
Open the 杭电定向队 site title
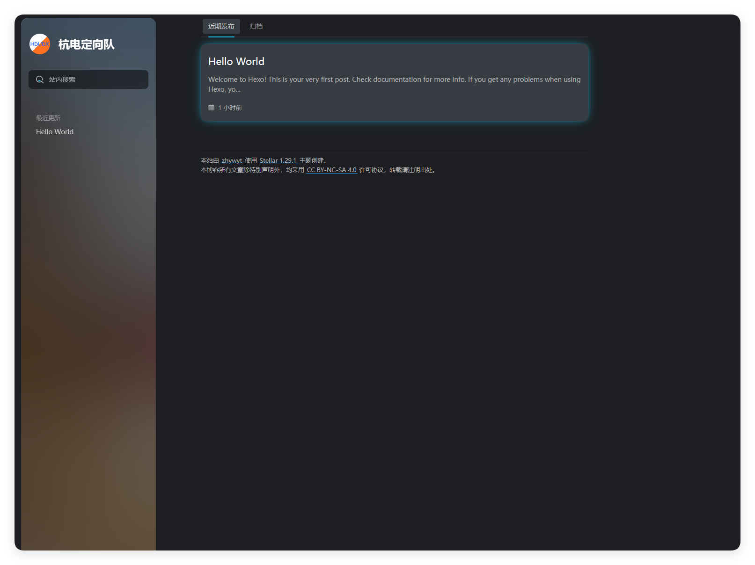coord(86,44)
